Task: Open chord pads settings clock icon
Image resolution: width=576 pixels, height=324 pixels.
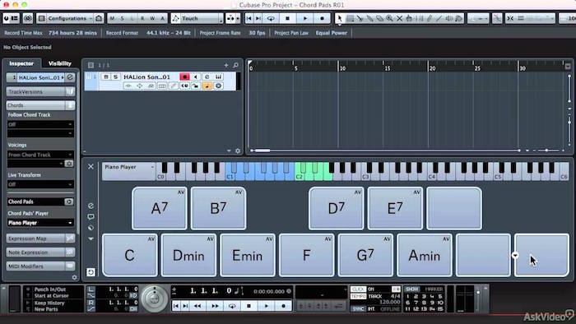Action: click(91, 272)
